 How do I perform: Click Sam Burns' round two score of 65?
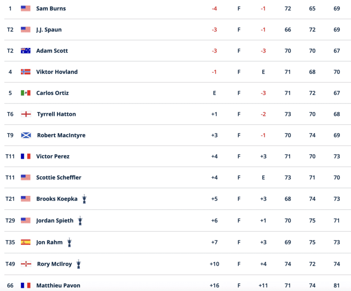312,9
